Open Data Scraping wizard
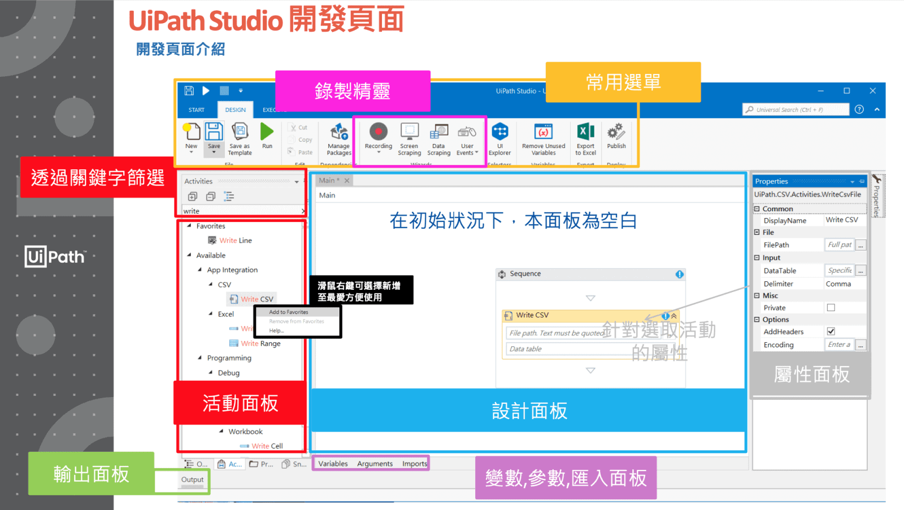Screen dimensions: 904x510 pyautogui.click(x=439, y=139)
